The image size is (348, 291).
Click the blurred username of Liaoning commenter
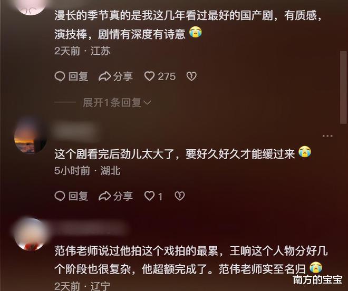(89, 229)
